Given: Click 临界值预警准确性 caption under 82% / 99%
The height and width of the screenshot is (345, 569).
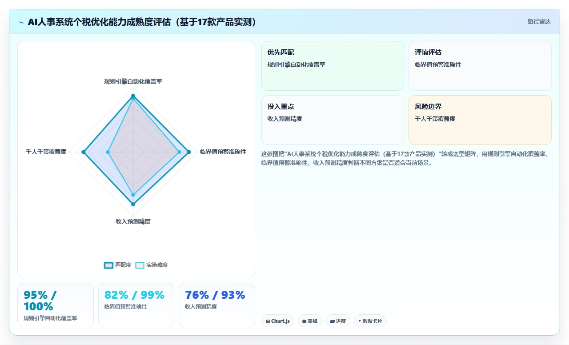Looking at the screenshot, I should [125, 307].
